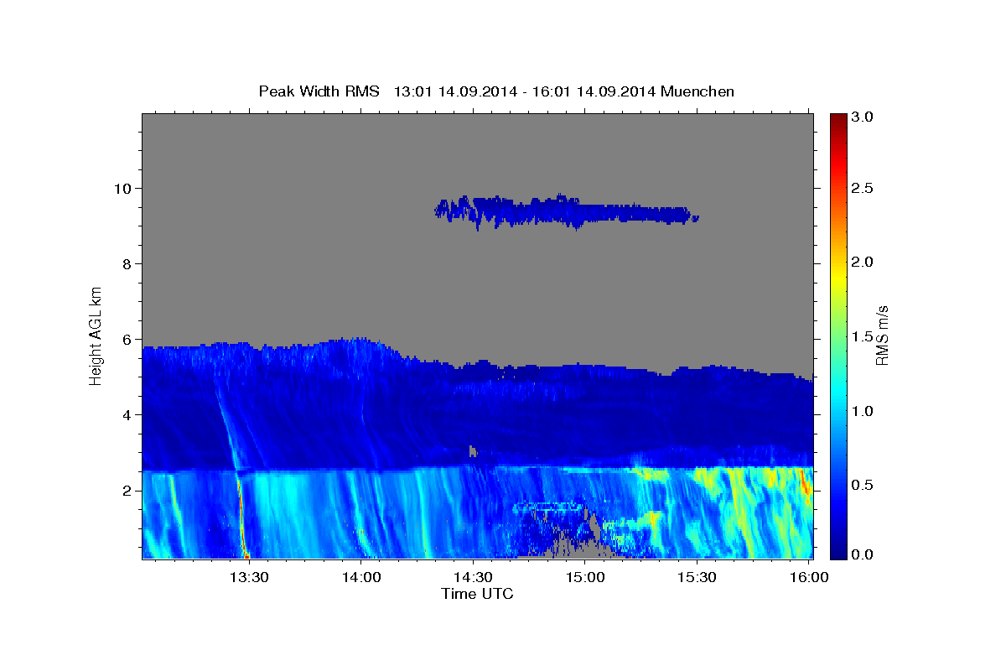Click the colorbar label '1.5'
The image size is (1006, 671).
[x=863, y=336]
